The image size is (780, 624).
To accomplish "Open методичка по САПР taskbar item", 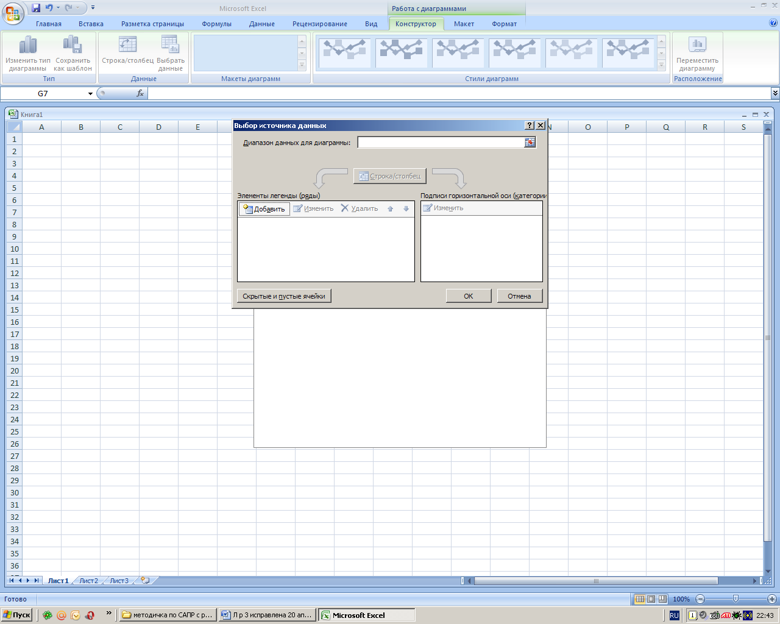I will tap(168, 615).
